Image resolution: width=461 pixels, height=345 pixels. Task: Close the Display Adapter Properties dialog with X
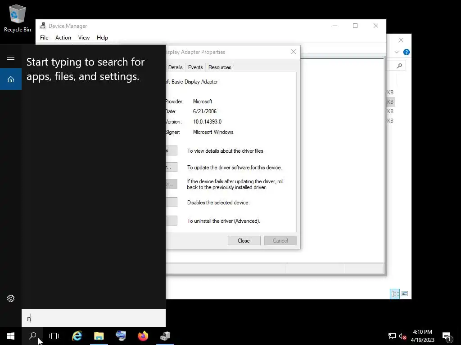pyautogui.click(x=294, y=52)
